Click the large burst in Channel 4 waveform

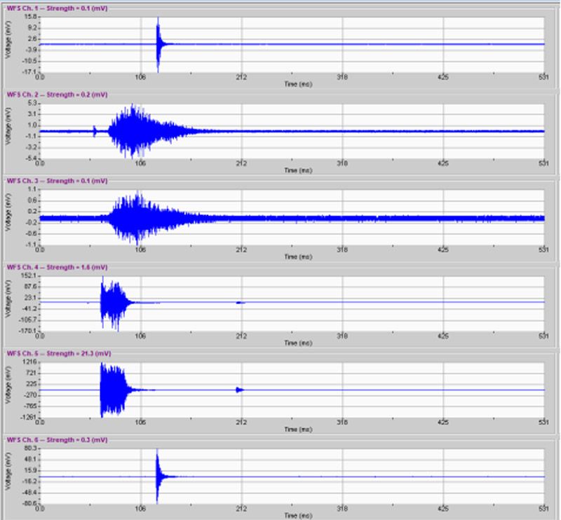tap(112, 302)
